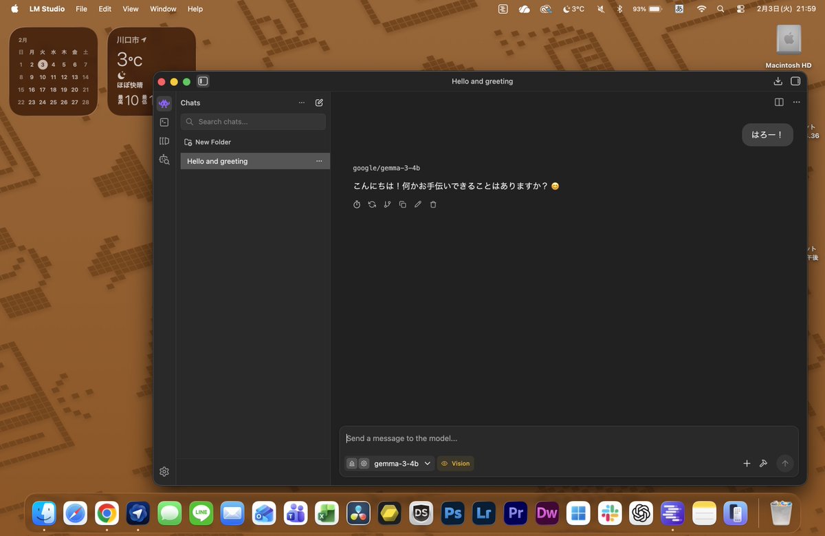825x536 pixels.
Task: Open the File menu
Action: (81, 9)
